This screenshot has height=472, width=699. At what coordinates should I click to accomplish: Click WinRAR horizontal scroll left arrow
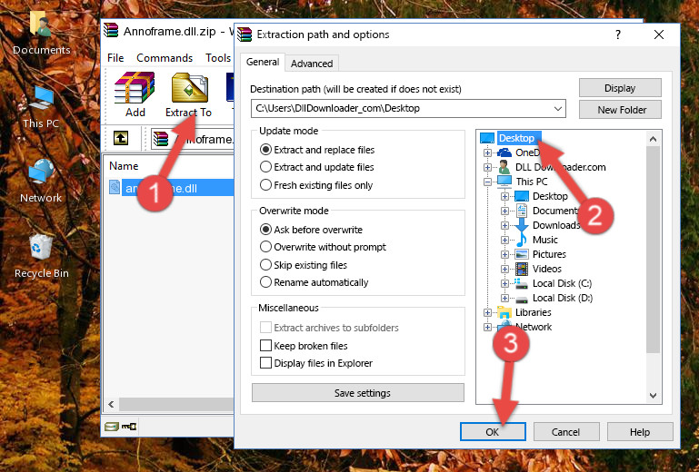[112, 404]
